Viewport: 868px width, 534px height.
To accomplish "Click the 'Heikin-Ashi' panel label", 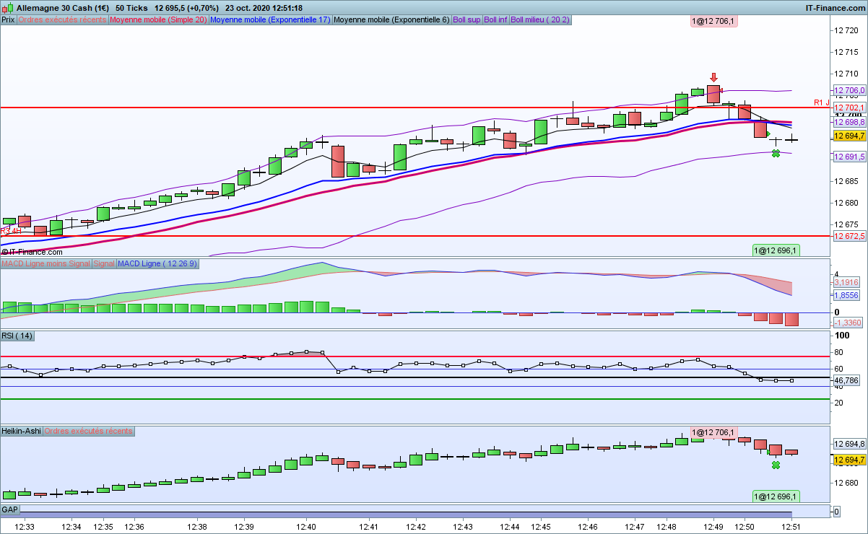I will click(x=22, y=431).
